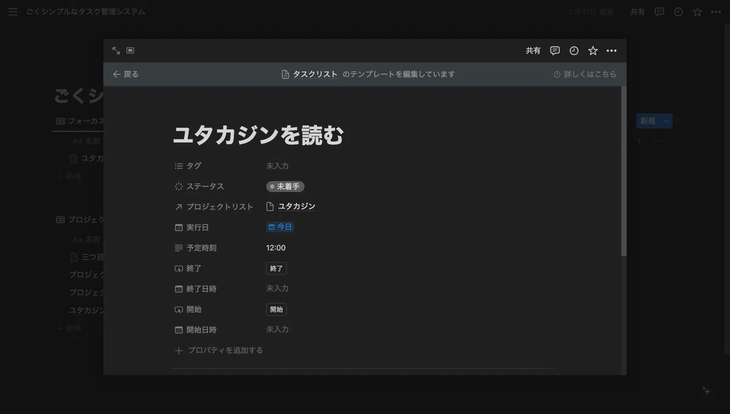
Task: Open the hamburger sidebar menu in background window
Action: (13, 12)
